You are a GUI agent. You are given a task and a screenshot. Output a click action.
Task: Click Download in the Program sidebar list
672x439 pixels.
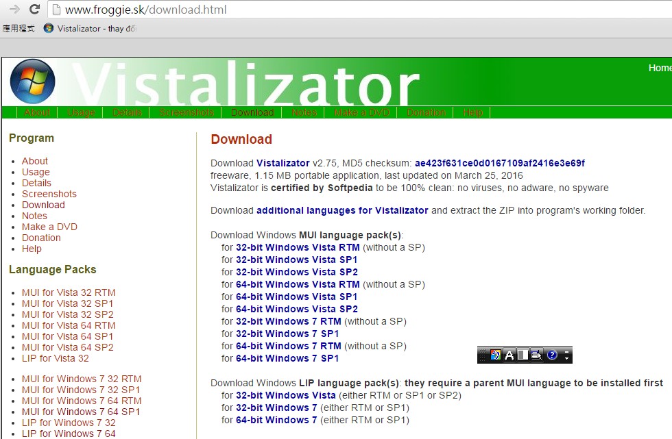coord(43,205)
